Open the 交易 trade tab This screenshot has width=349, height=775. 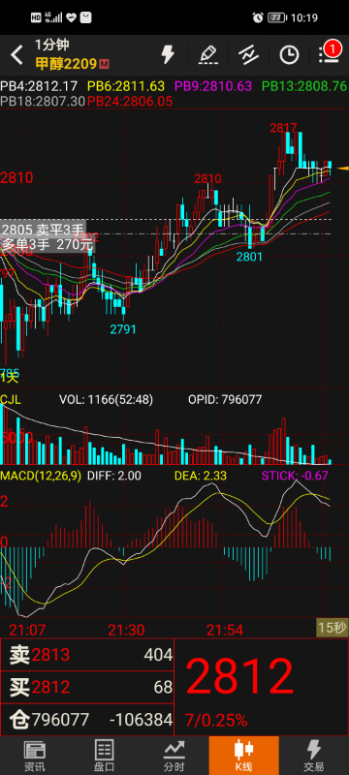pos(313,757)
